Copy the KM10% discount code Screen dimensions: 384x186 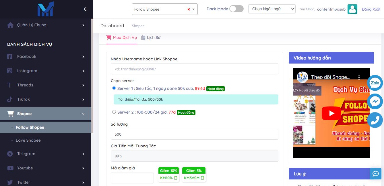coord(176,178)
